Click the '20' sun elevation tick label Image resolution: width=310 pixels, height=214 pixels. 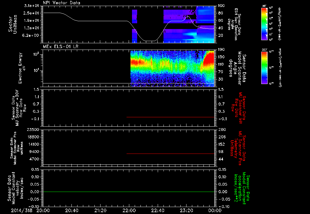pos(220,36)
